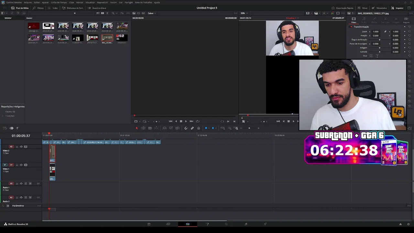Image resolution: width=414 pixels, height=233 pixels.
Task: Expand the Keywords smart bin
Action: click(x=10, y=112)
